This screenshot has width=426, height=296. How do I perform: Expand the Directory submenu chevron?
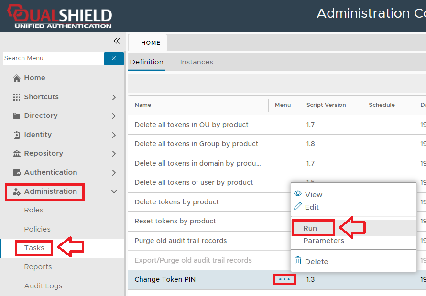point(114,116)
